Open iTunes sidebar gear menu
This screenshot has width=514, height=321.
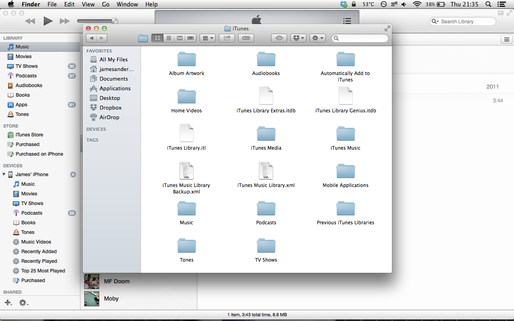click(24, 303)
